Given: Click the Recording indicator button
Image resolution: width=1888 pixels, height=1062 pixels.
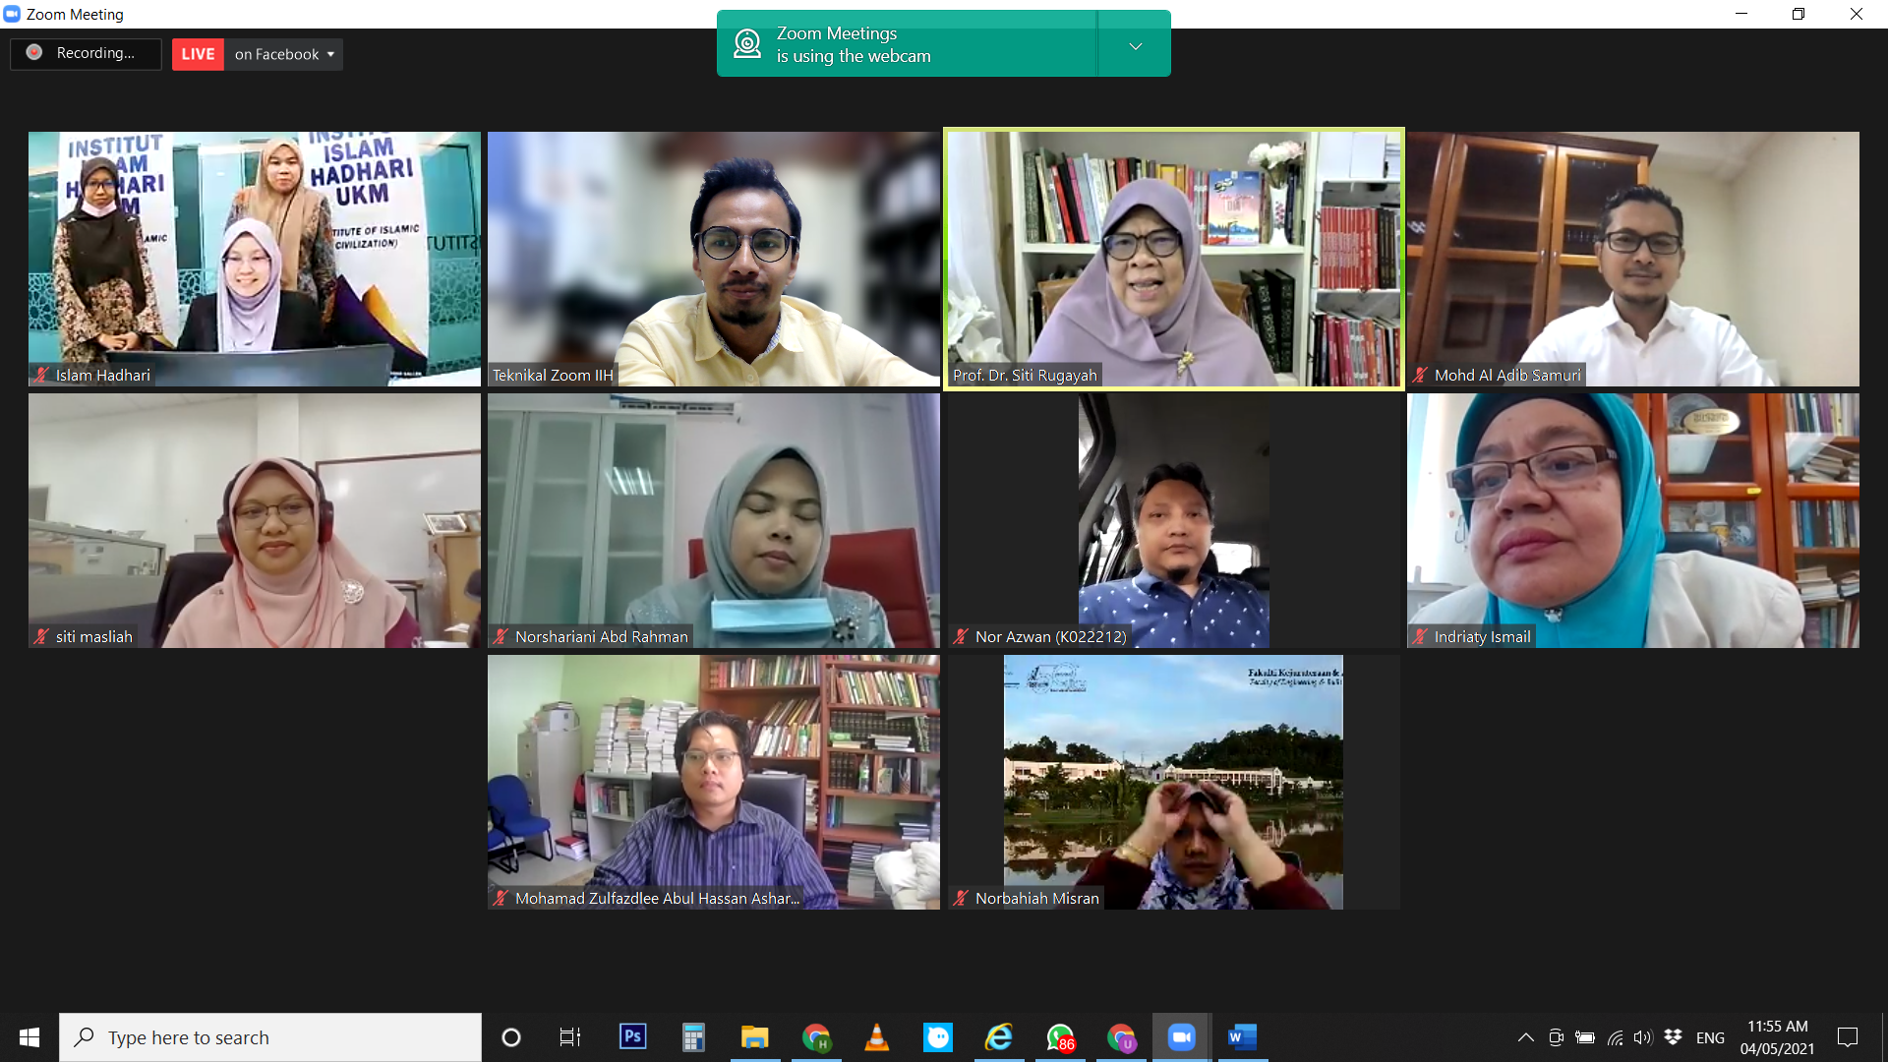Looking at the screenshot, I should [x=86, y=53].
